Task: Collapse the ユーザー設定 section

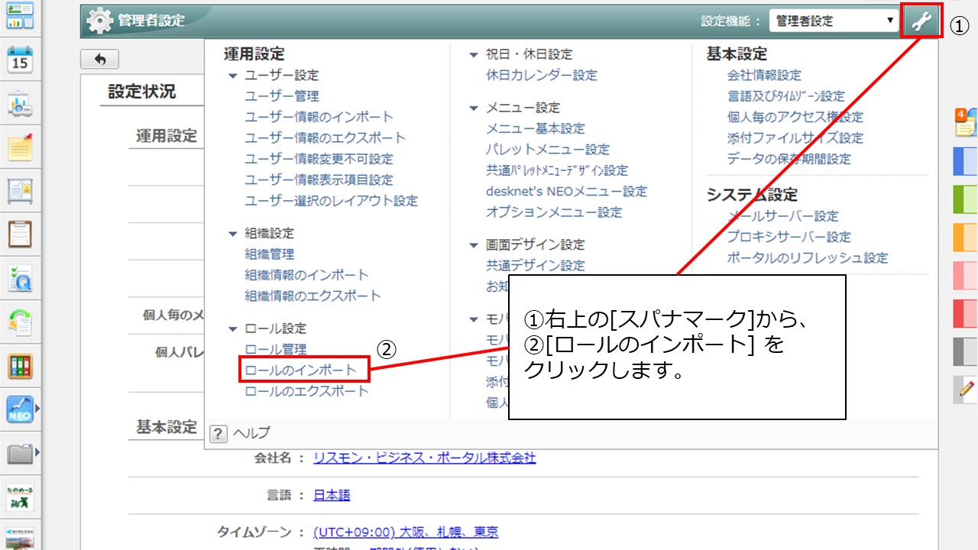Action: point(233,76)
